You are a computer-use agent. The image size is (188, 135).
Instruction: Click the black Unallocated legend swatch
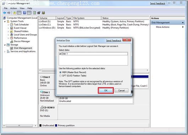40,125
